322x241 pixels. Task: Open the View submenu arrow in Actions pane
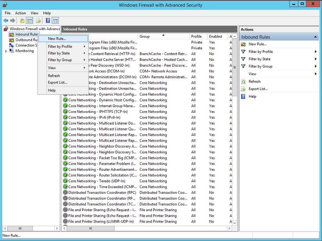(x=316, y=74)
